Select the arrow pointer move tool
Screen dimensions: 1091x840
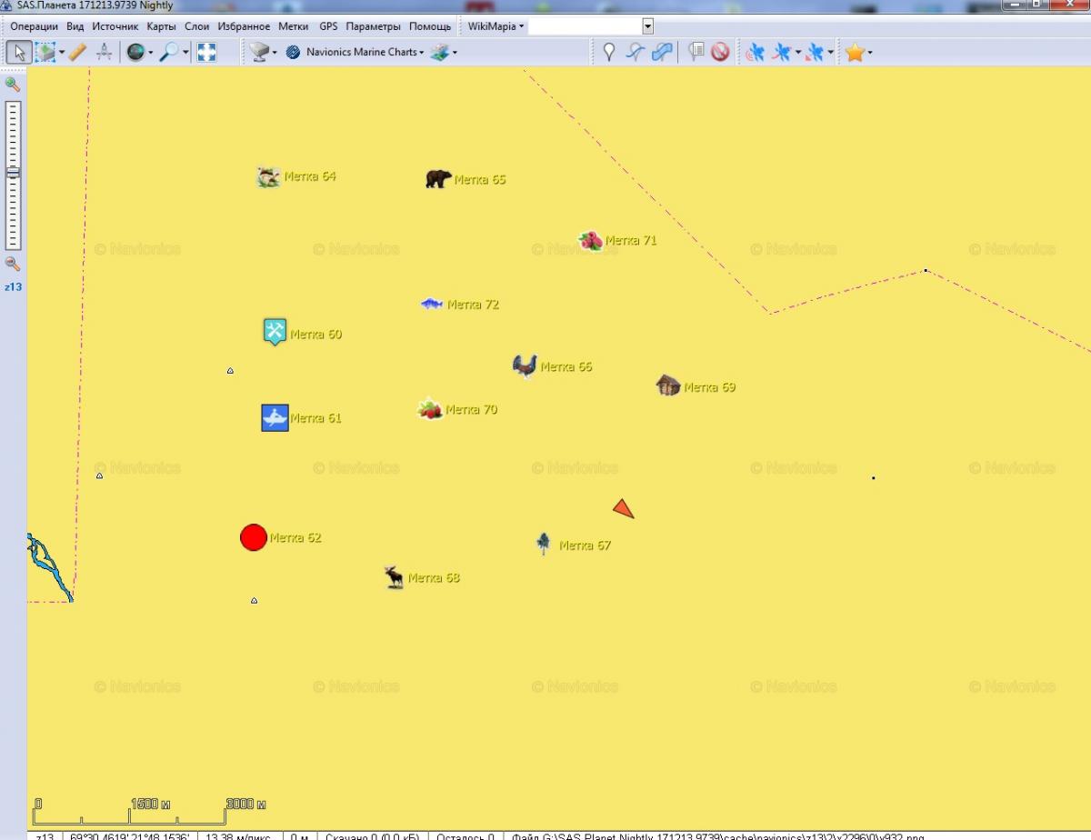(x=17, y=53)
